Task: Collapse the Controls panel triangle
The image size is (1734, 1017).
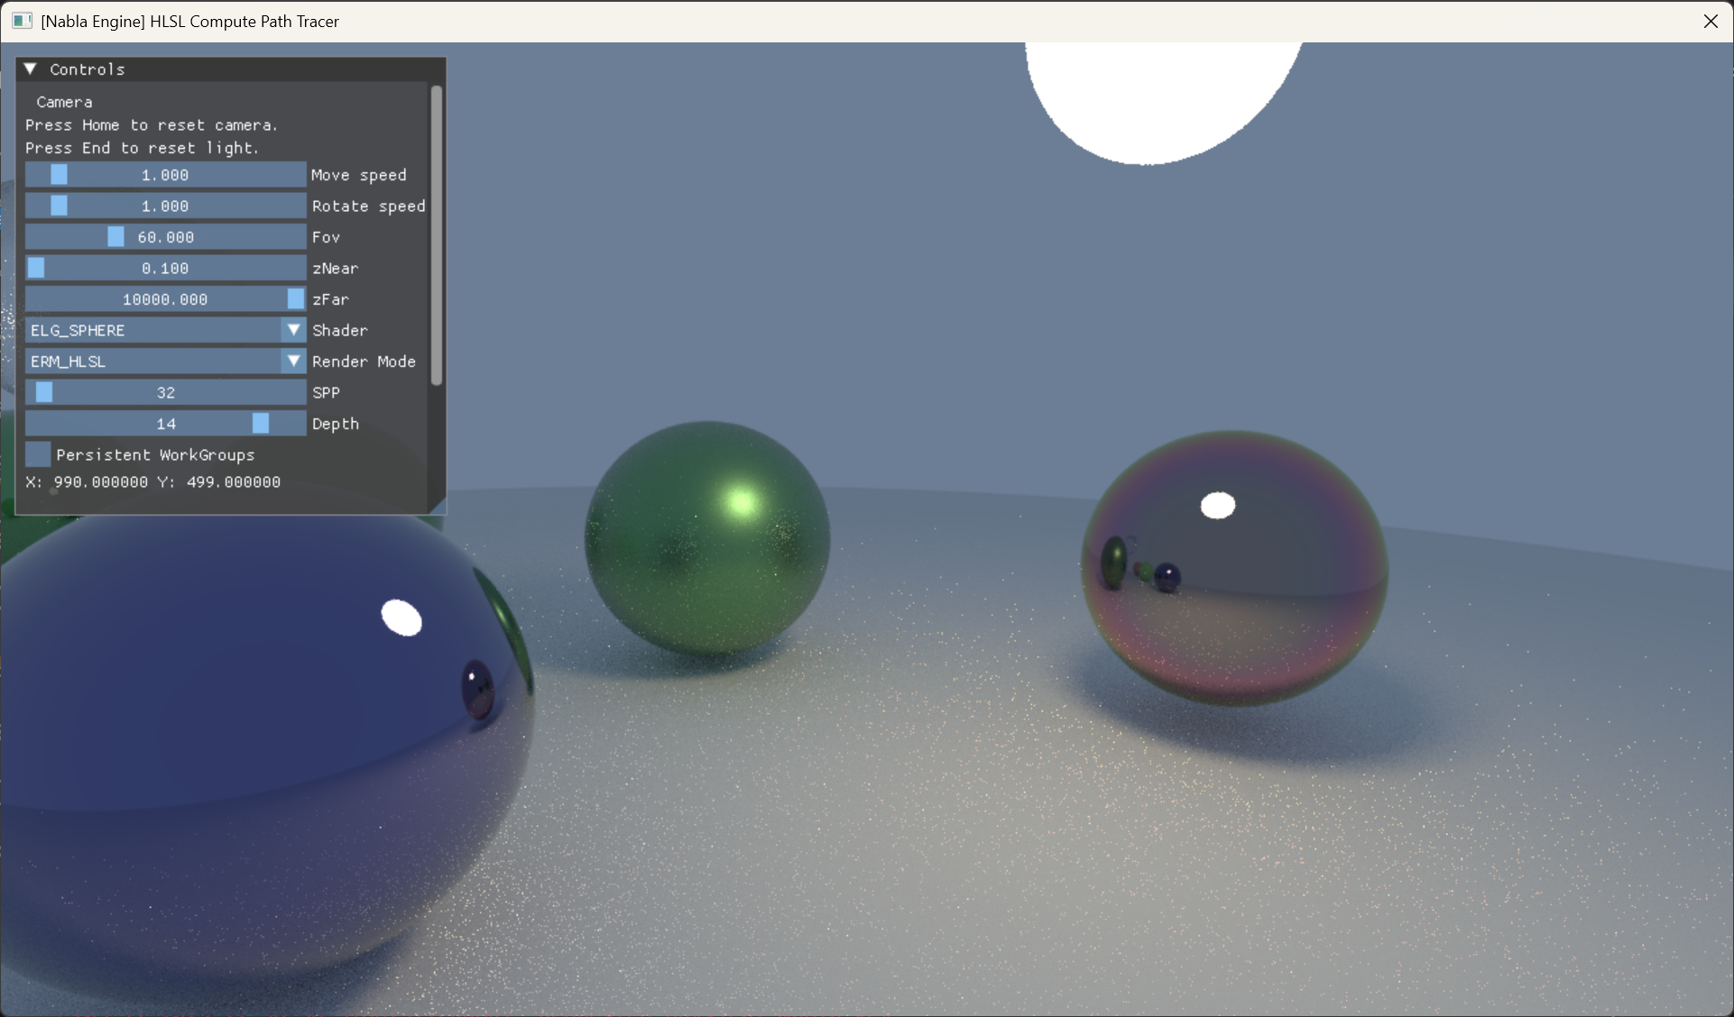Action: click(31, 69)
